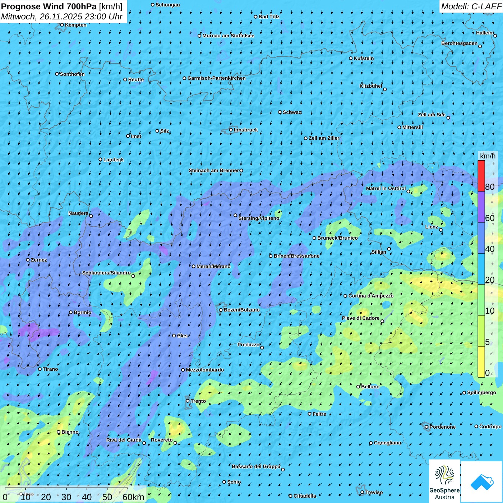The height and width of the screenshot is (503, 503).
Task: Select the Zell am See label
Action: coord(432,115)
